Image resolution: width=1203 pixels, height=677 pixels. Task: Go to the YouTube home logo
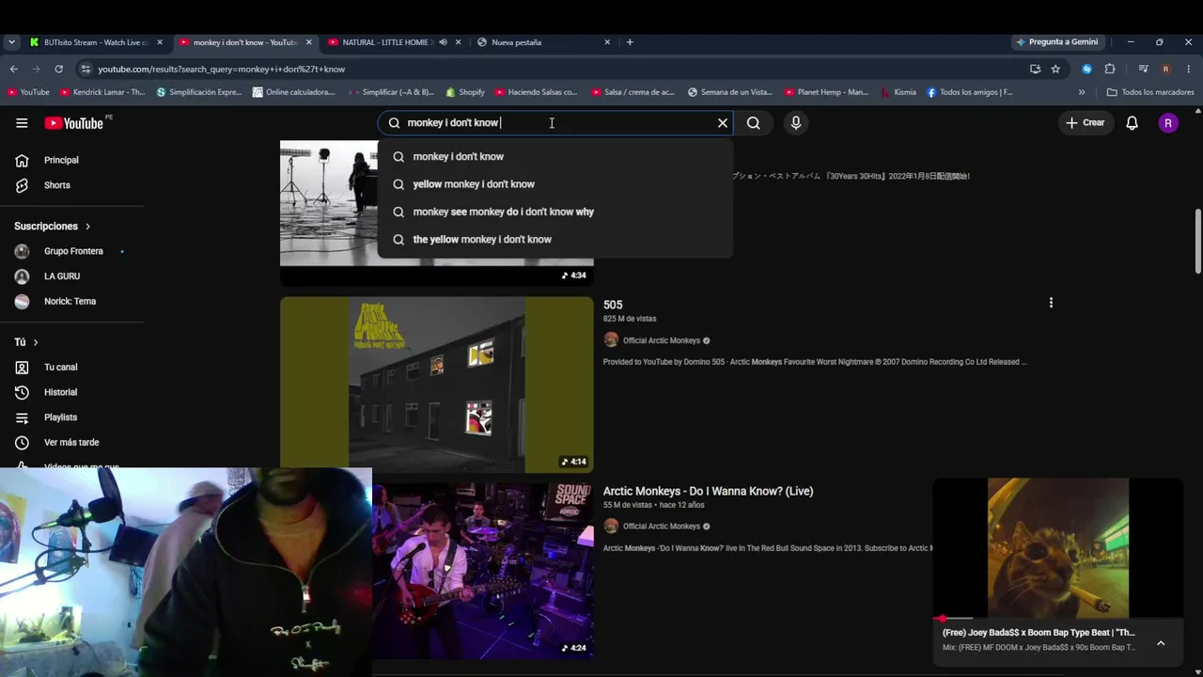pos(74,123)
